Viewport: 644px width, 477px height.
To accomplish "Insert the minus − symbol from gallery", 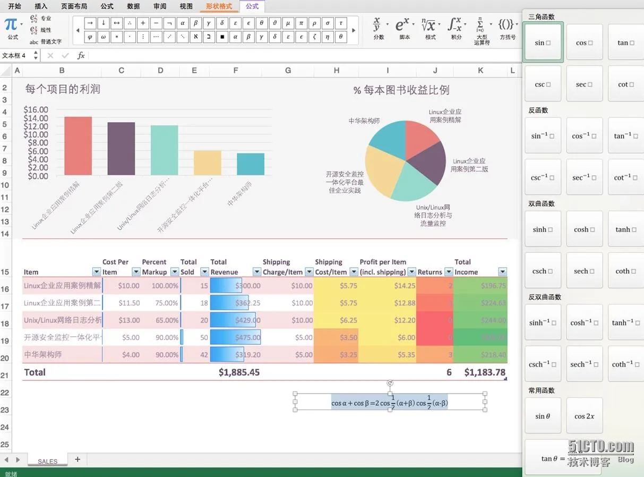I will coord(156,23).
